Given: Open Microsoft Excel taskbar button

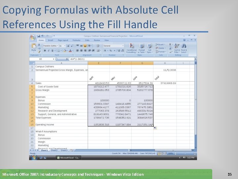Looking at the screenshot, I should pyautogui.click(x=68, y=158).
